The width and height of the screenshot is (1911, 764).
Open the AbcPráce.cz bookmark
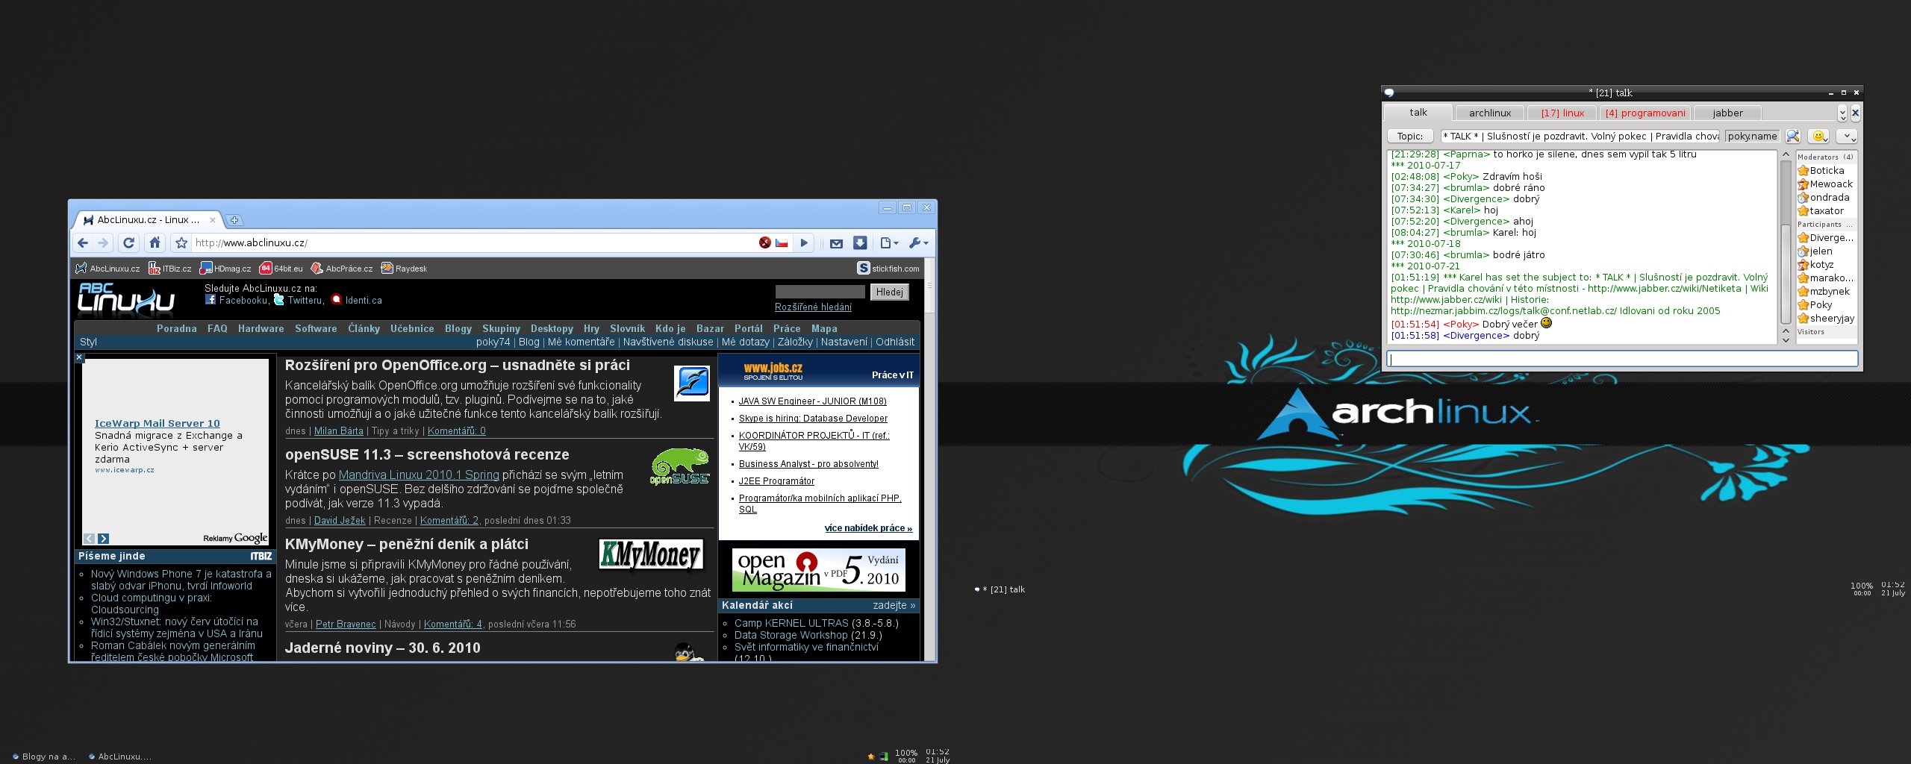(x=342, y=269)
